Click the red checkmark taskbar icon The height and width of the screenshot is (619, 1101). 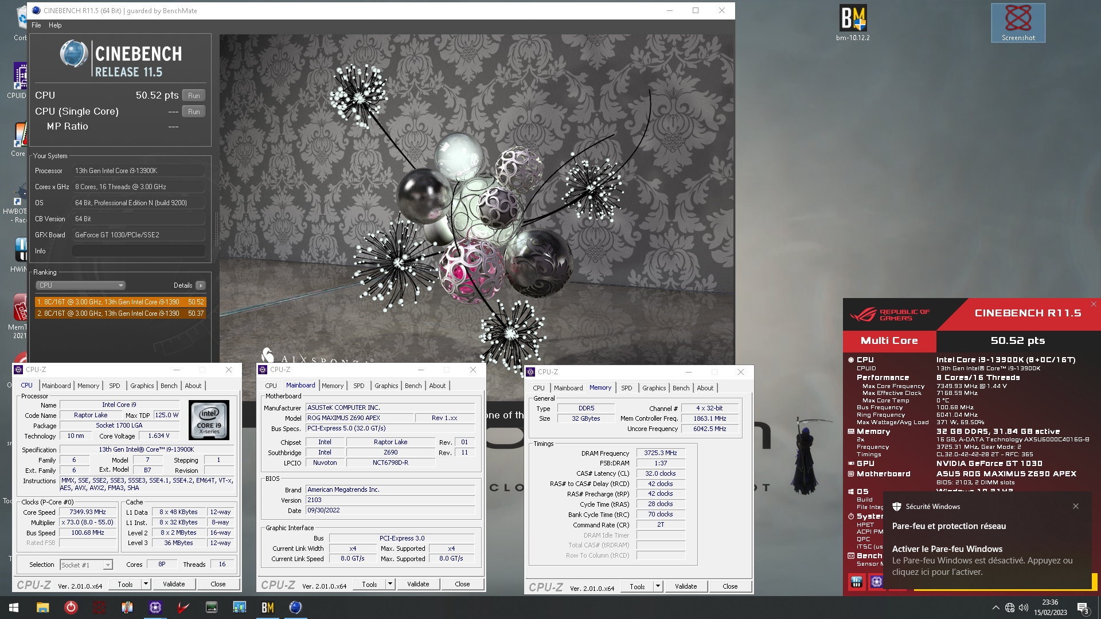(183, 608)
